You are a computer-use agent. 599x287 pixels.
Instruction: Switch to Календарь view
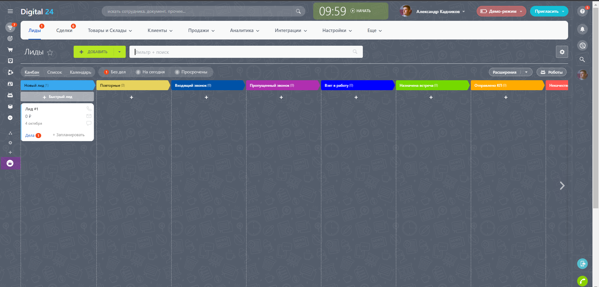point(80,72)
